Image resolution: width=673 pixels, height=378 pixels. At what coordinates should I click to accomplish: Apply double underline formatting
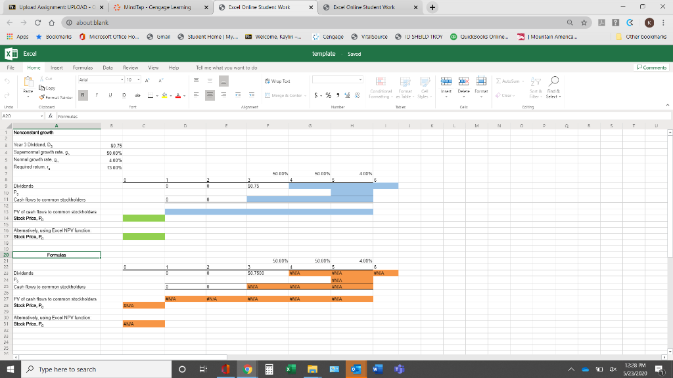(124, 95)
